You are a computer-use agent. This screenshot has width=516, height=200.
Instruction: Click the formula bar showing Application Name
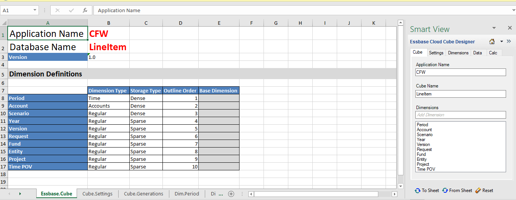[302, 10]
